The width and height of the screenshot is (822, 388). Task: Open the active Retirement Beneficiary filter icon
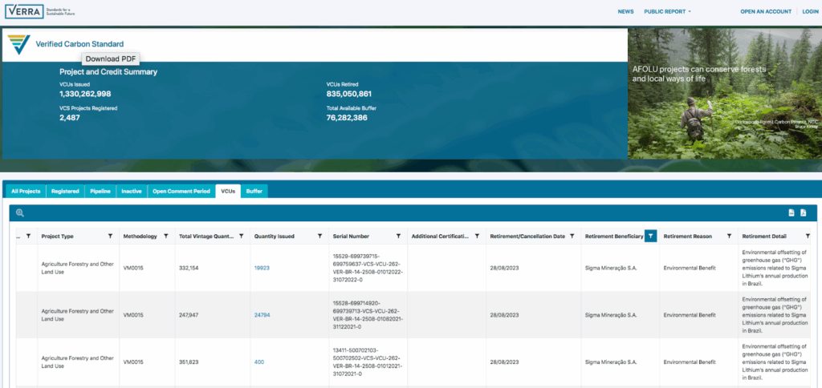click(650, 236)
